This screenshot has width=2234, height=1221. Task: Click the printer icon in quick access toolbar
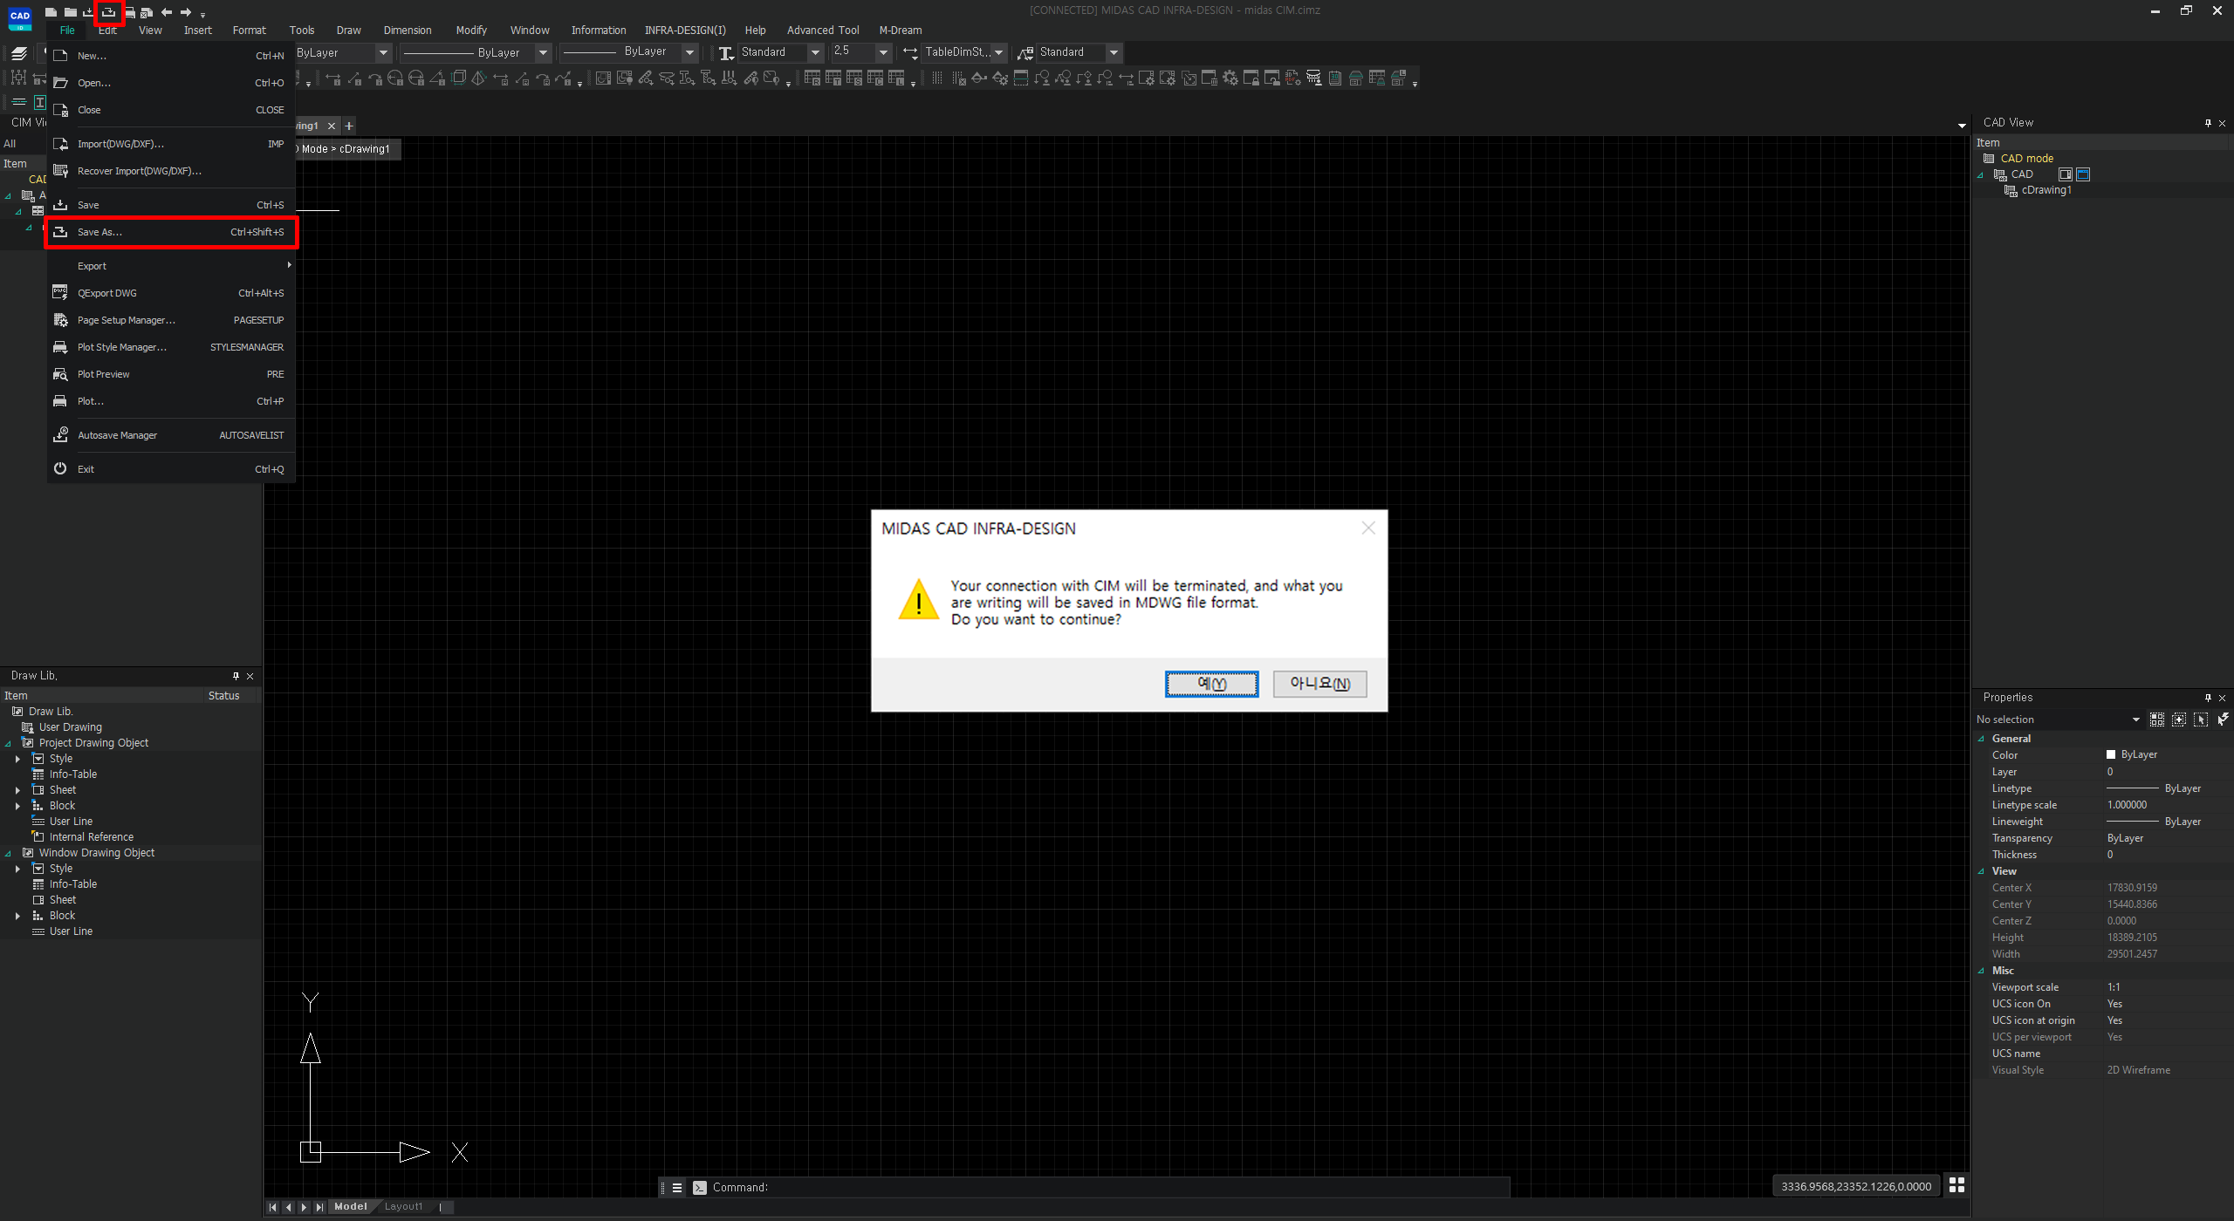coord(129,12)
